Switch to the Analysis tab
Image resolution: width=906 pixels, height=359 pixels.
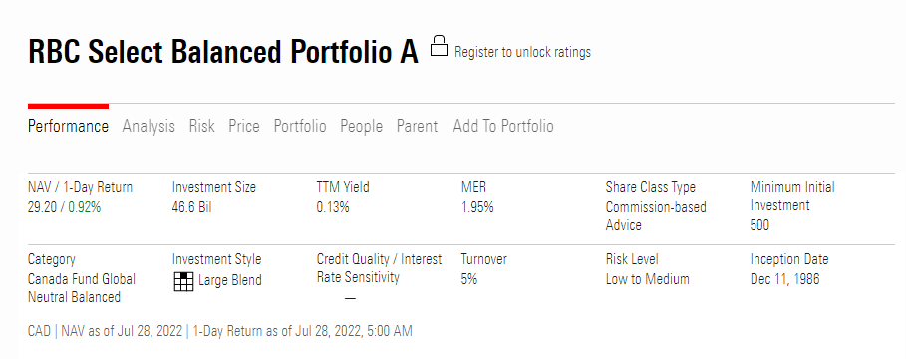tap(149, 126)
